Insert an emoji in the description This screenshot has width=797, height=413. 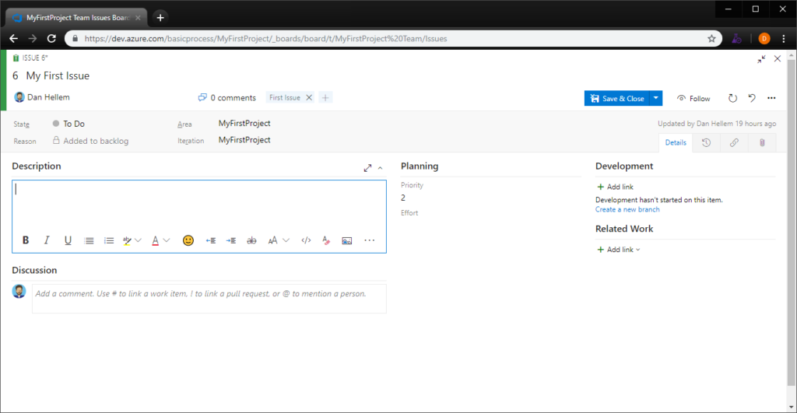[188, 240]
